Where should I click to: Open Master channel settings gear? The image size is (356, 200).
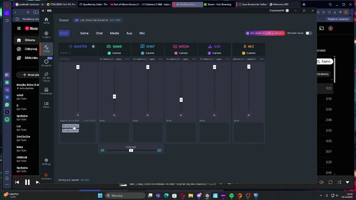point(93,46)
